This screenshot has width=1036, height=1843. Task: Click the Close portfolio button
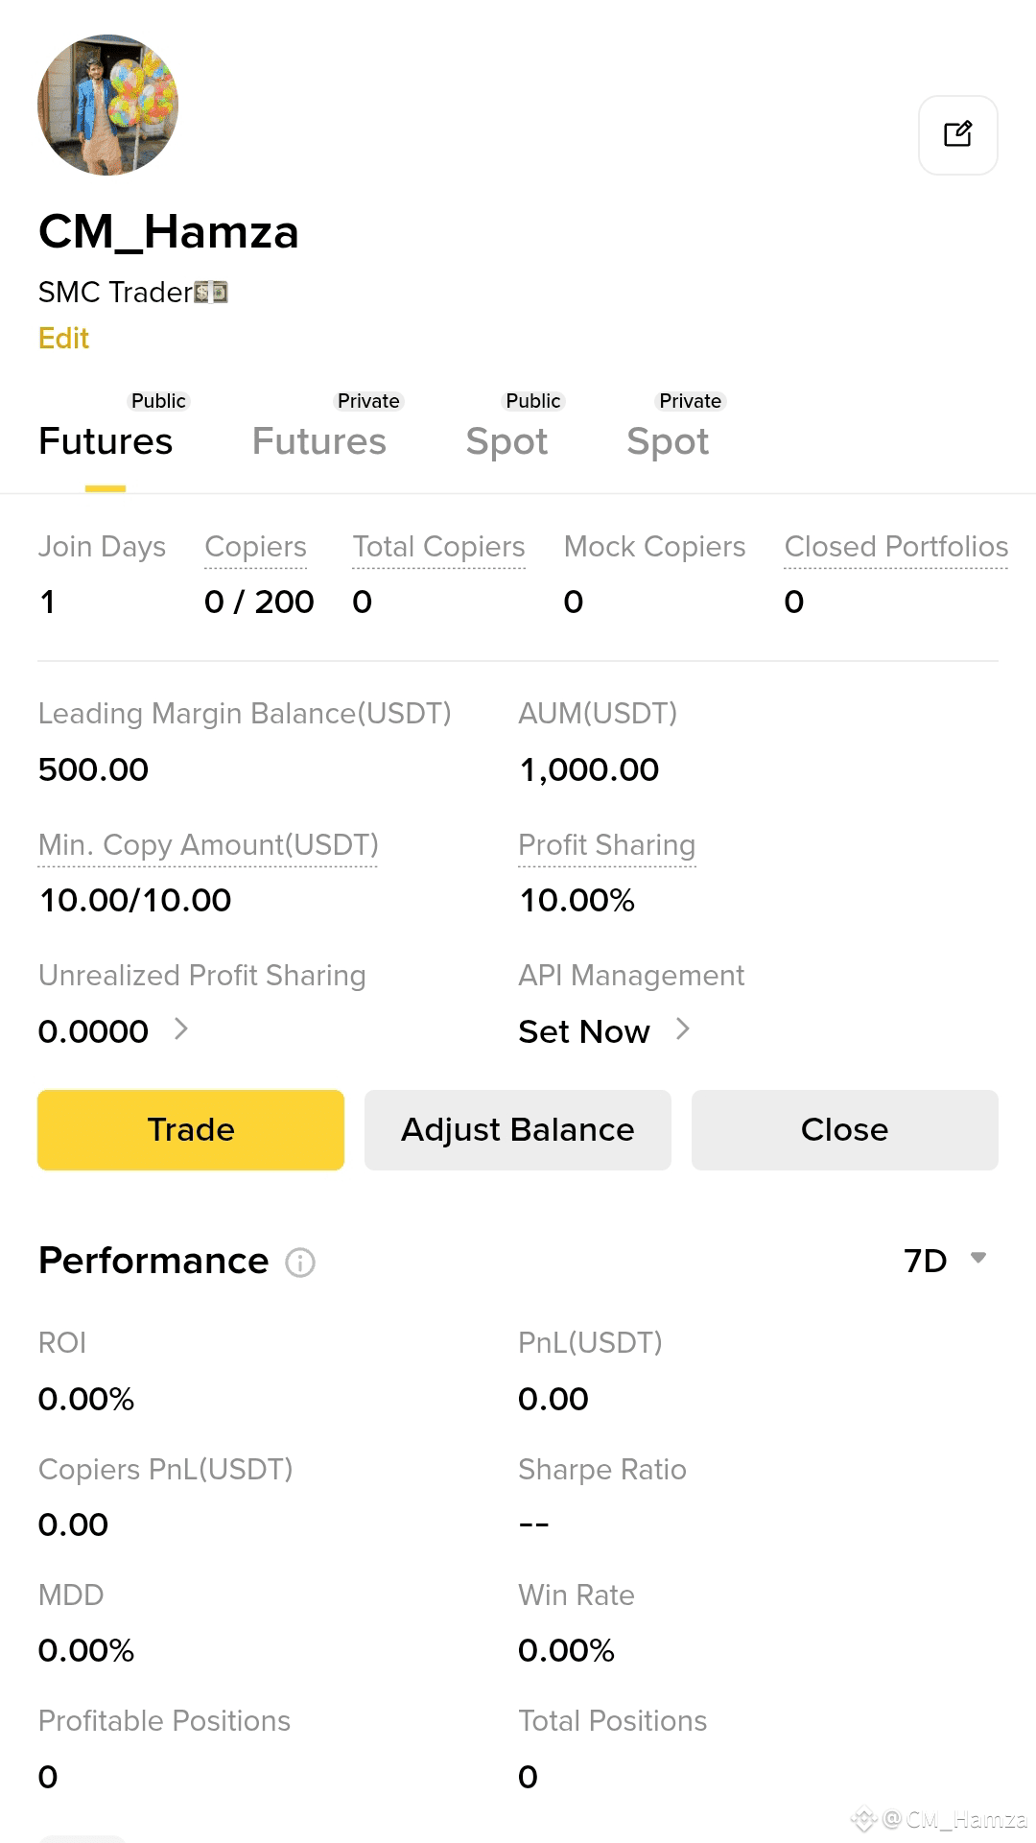point(845,1130)
